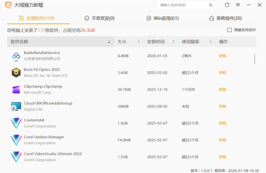Click the 74.0MB size value
The image size is (266, 173).
point(124,140)
